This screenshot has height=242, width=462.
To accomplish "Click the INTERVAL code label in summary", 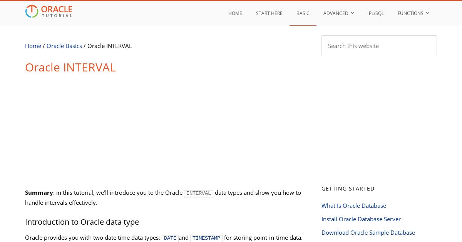I will pos(199,193).
